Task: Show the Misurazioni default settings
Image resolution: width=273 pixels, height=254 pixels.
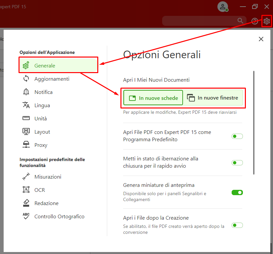Action: [x=58, y=177]
